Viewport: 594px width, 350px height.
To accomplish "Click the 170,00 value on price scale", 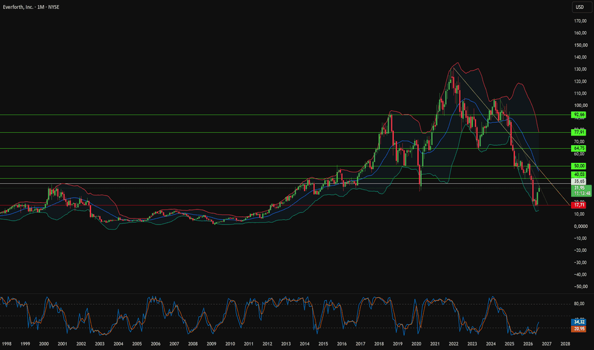I will coord(580,21).
